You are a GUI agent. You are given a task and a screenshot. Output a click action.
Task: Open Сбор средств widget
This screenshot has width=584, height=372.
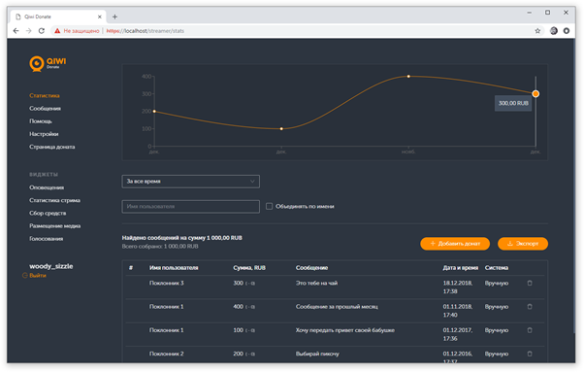click(x=48, y=214)
